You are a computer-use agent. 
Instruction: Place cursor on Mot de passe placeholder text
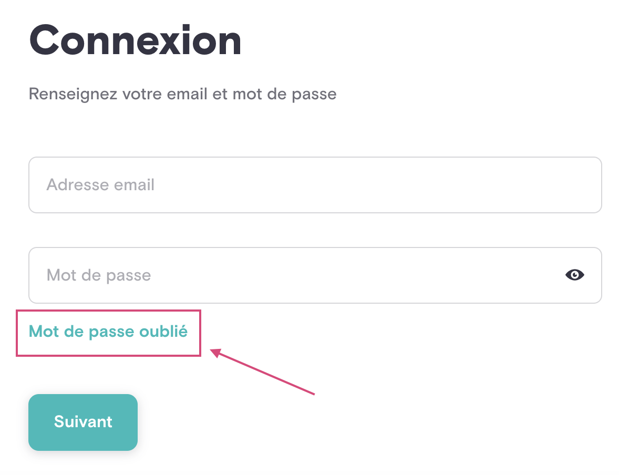tap(99, 275)
